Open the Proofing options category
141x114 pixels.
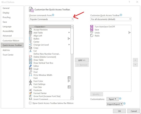click(6, 17)
